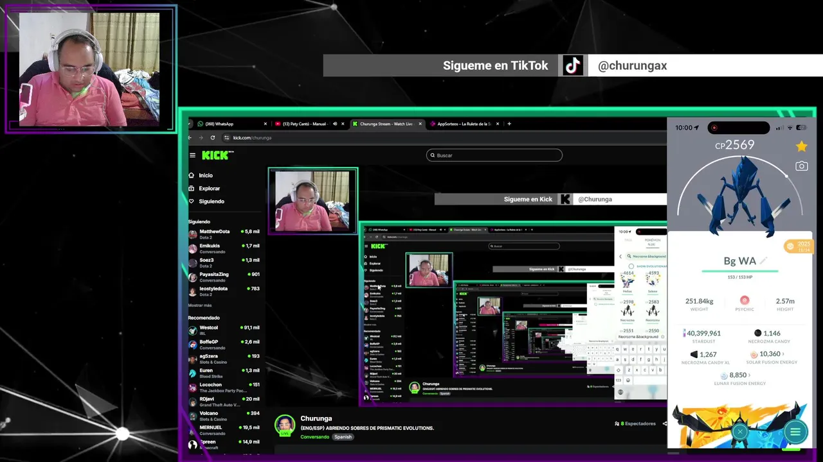Tap the camera icon on Pokémon screen
This screenshot has width=823, height=462.
click(801, 166)
